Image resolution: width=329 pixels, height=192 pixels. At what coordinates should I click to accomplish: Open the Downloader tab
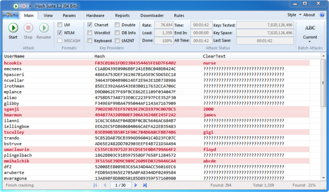[152, 15]
